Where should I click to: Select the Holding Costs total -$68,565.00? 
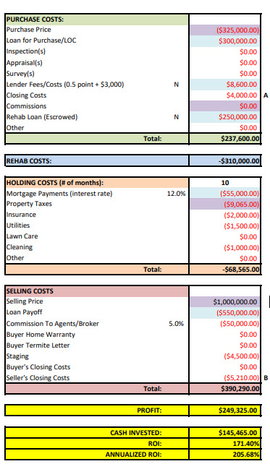pos(224,270)
